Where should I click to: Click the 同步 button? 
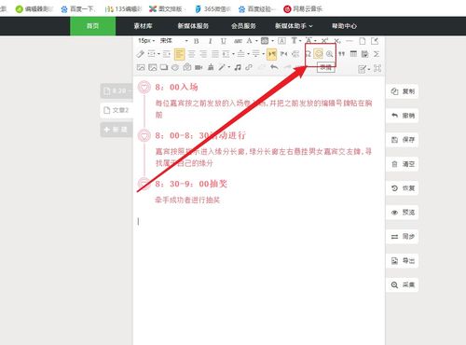coord(403,237)
